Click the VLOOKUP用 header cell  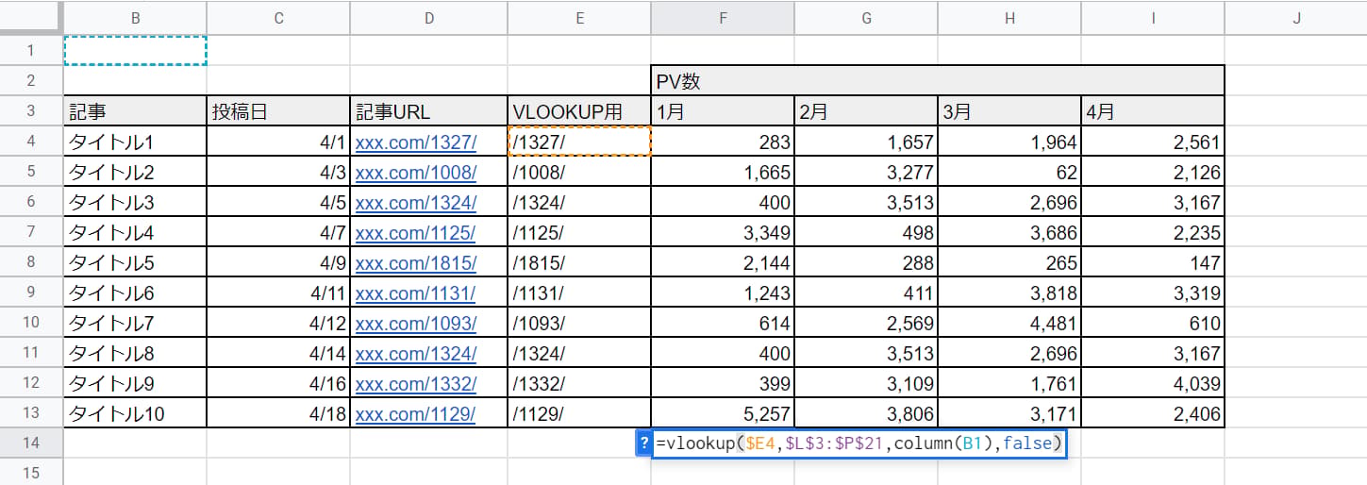tap(579, 110)
